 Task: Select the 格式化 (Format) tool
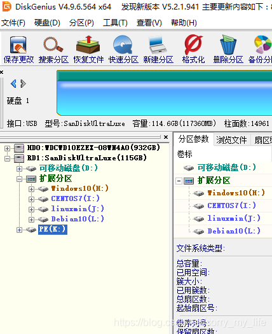tap(193, 50)
